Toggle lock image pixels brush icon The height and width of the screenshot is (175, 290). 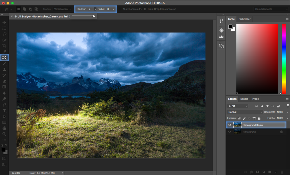tap(244, 118)
